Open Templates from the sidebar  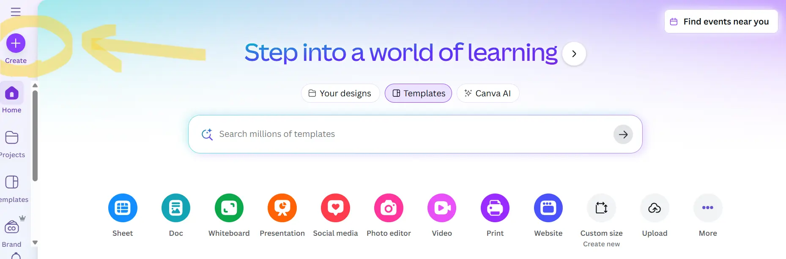pyautogui.click(x=12, y=183)
